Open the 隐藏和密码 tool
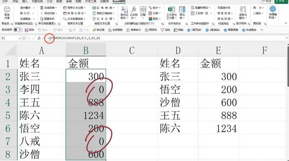 [201, 8]
